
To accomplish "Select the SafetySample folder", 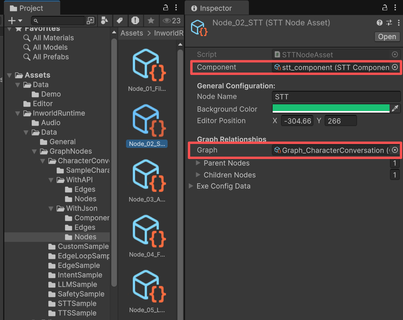I will click(76, 294).
